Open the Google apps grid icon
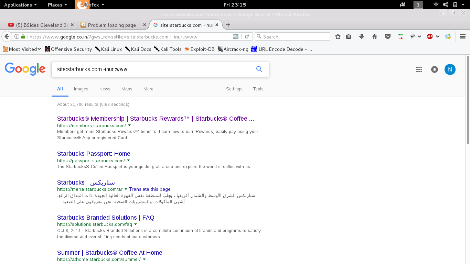Screen dimensions: 470x264 pyautogui.click(x=419, y=69)
